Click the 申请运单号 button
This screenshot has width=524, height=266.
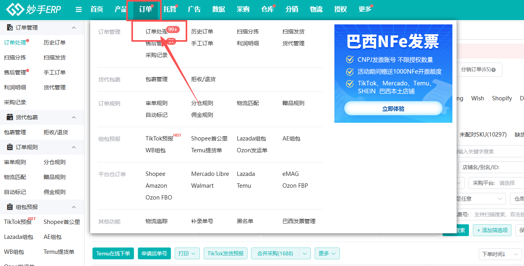click(x=155, y=253)
